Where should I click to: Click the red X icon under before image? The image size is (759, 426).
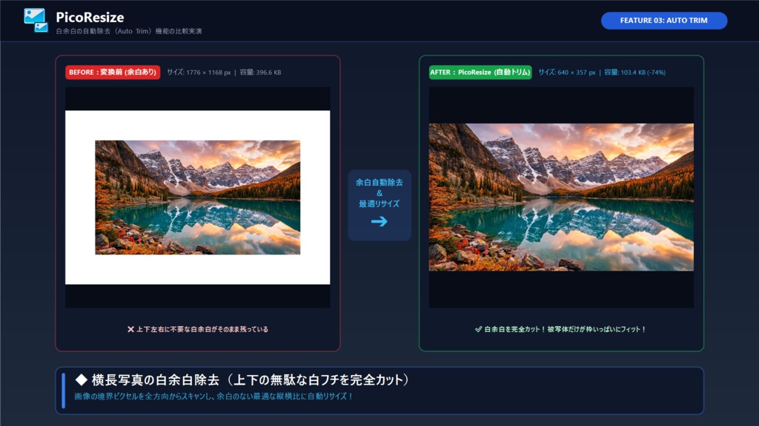130,329
